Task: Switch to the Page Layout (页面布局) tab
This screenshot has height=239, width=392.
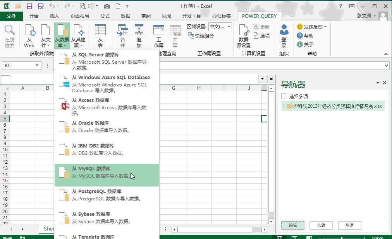Action: [x=79, y=16]
